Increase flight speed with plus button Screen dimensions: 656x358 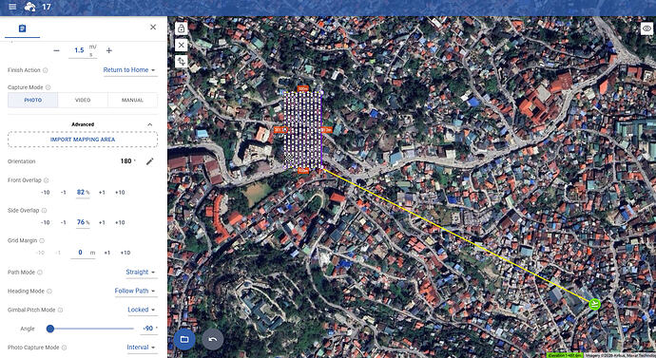coord(109,50)
